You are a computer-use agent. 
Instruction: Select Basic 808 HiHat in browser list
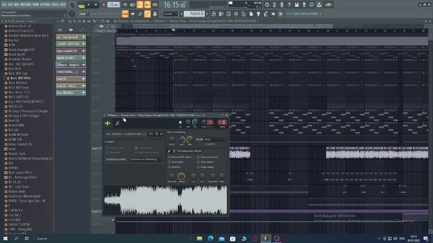point(21,78)
